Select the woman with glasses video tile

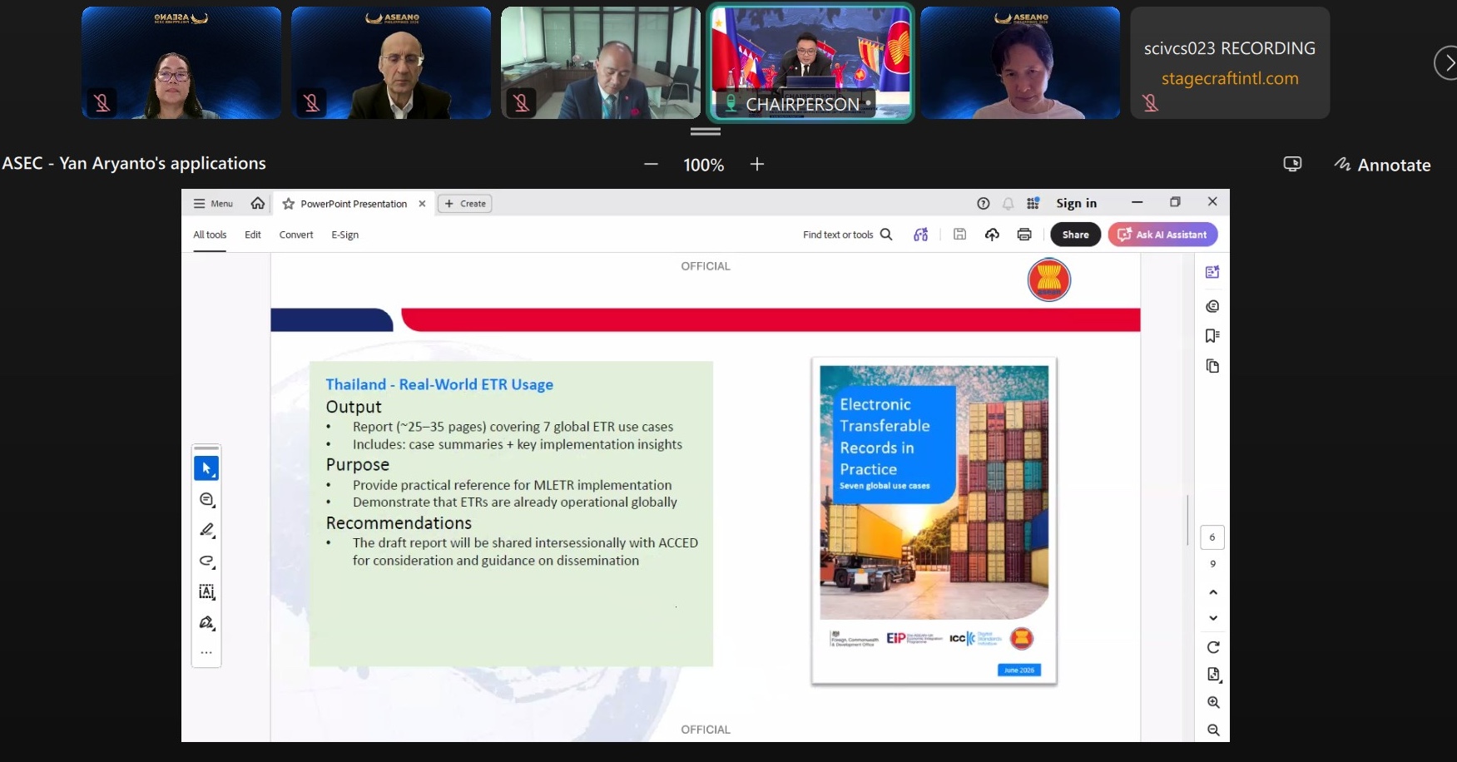tap(181, 63)
